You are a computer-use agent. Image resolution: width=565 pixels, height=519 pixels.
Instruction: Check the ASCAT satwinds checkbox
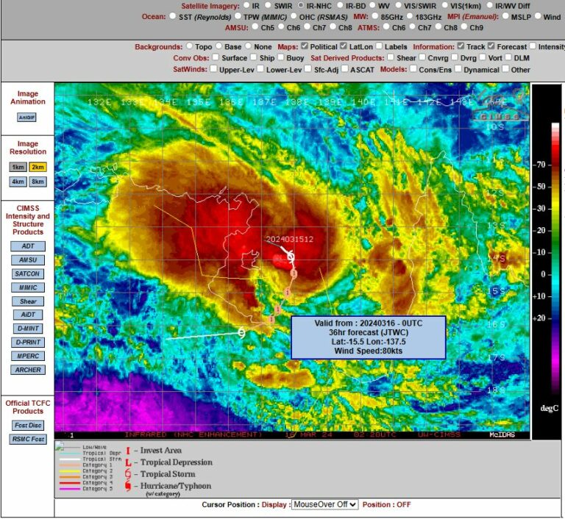(345, 69)
